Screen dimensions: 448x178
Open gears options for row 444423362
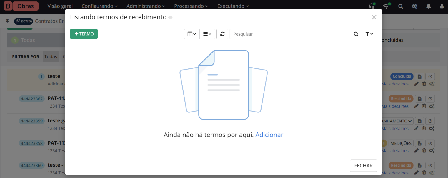tap(432, 106)
